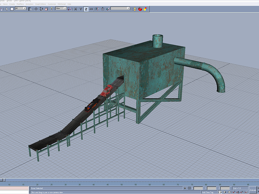Click frame 50 on the timeline
259x194 pixels.
pyautogui.click(x=122, y=185)
